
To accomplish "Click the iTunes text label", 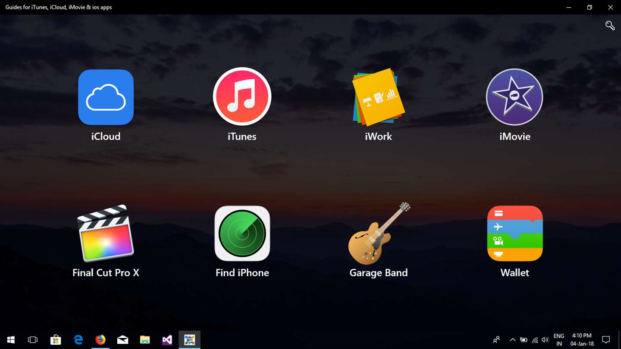I will [x=242, y=137].
